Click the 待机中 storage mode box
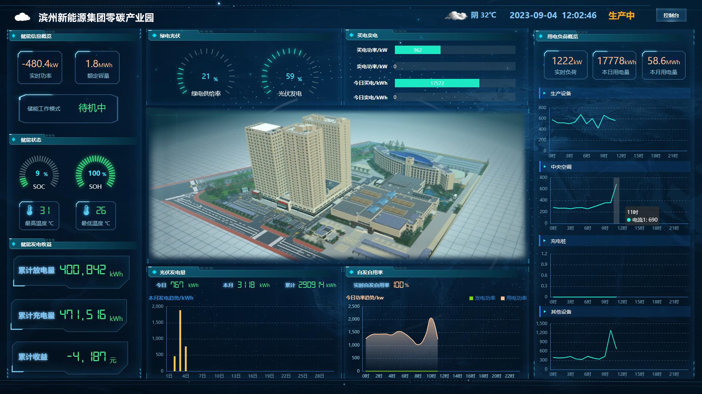 [x=68, y=108]
